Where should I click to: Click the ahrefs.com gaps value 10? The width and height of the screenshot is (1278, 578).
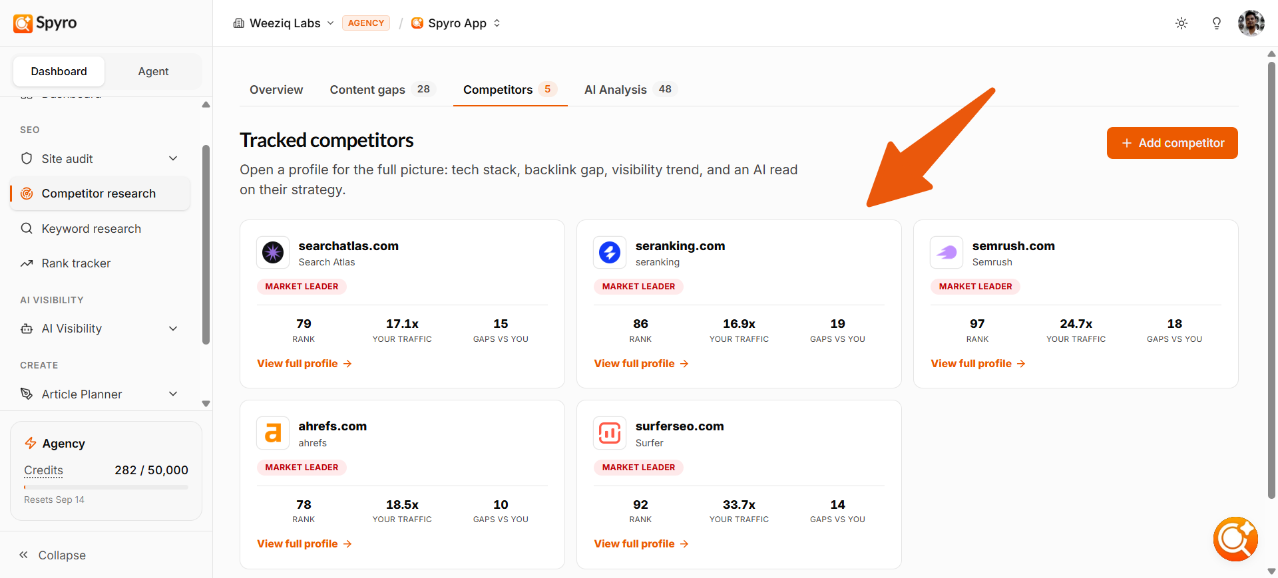(501, 505)
